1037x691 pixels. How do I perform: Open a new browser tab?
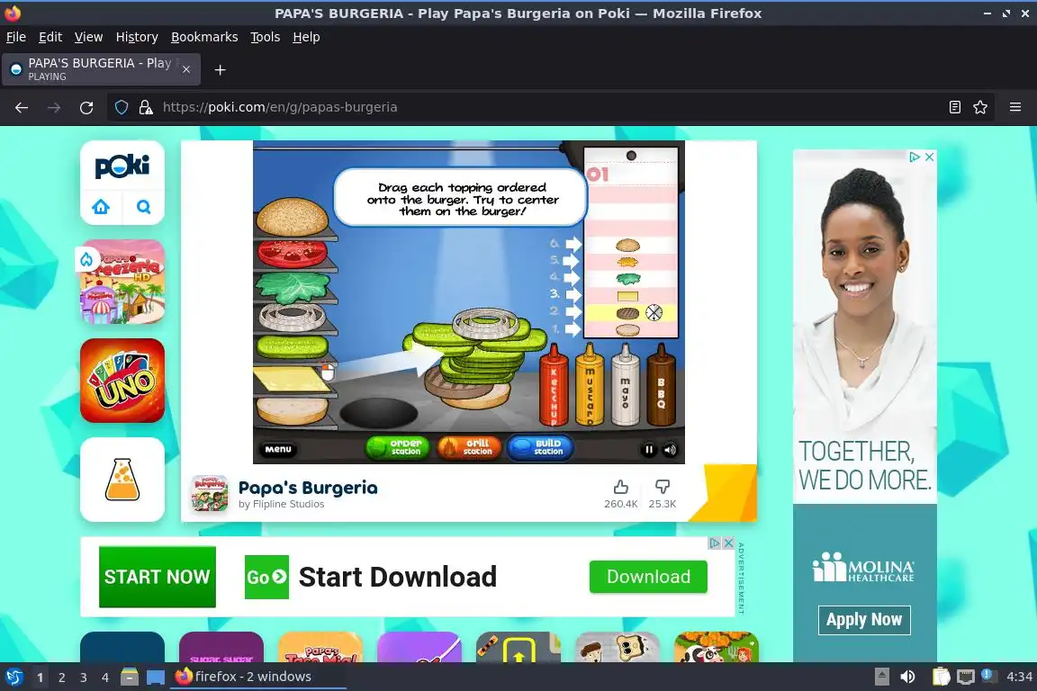(221, 69)
